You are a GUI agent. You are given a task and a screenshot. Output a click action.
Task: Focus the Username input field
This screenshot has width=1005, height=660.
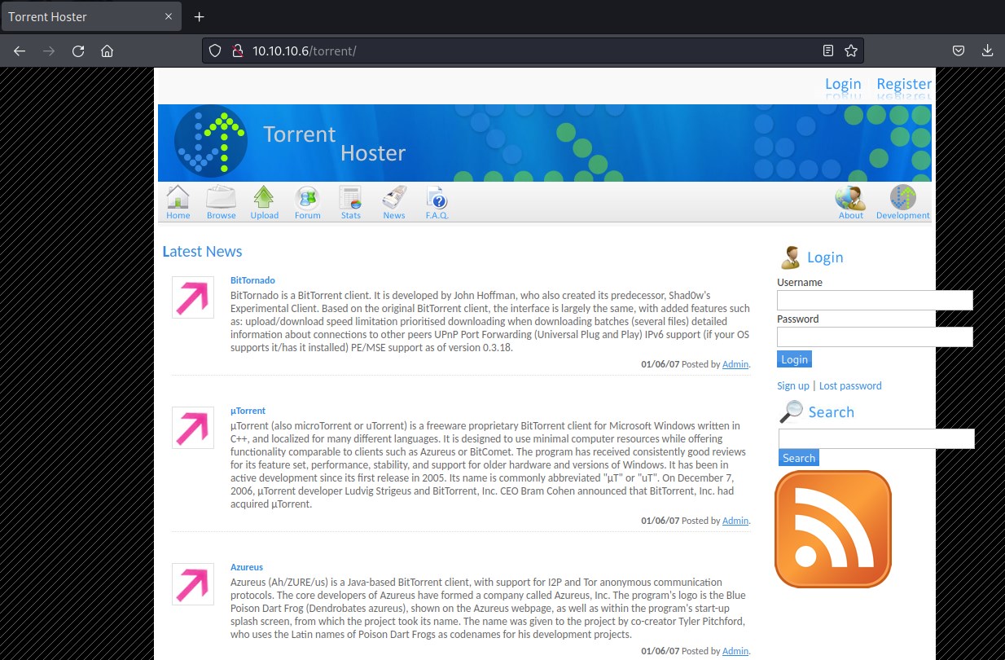point(874,301)
